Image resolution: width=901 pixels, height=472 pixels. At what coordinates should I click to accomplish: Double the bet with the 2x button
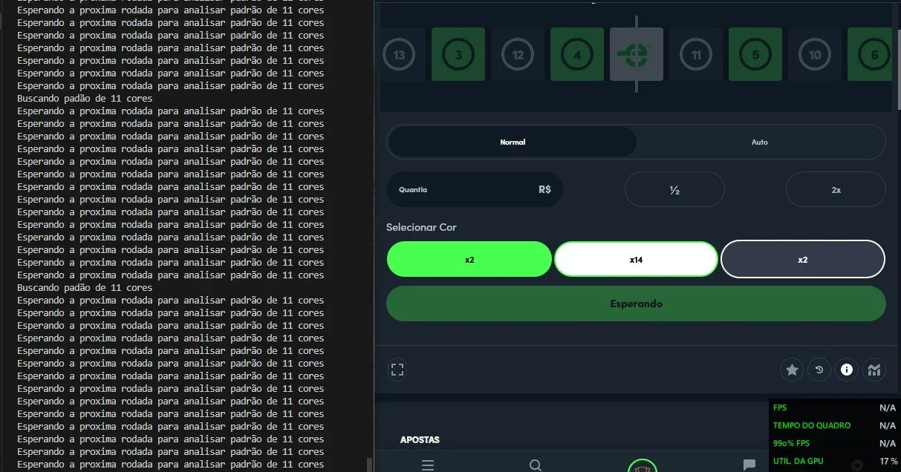pos(836,189)
